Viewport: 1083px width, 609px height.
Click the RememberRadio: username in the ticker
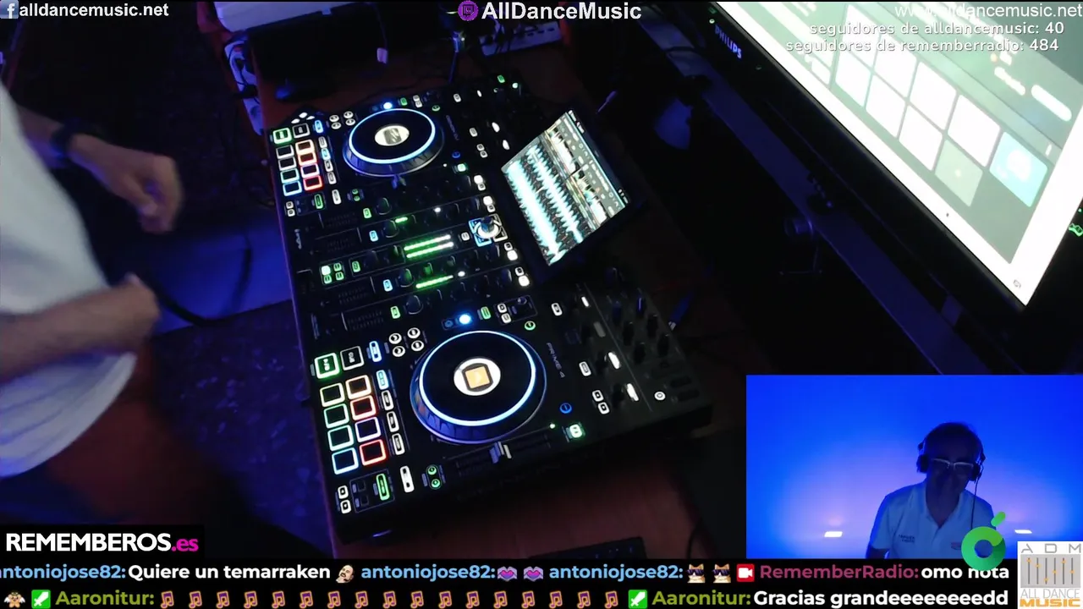click(x=838, y=573)
